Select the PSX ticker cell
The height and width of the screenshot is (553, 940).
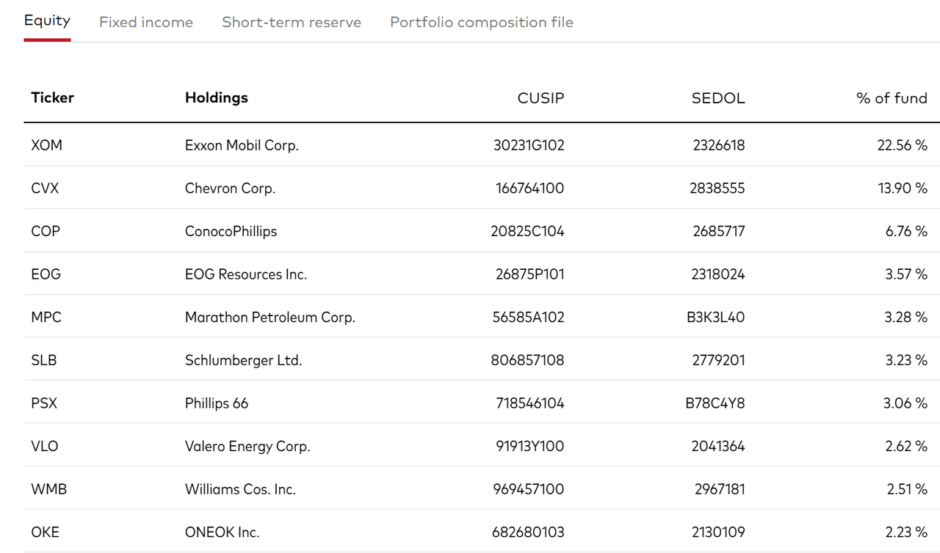point(44,403)
